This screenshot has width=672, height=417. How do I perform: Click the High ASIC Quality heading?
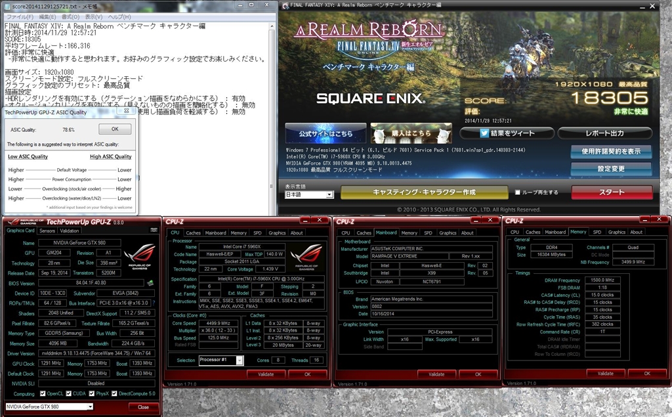pos(110,156)
